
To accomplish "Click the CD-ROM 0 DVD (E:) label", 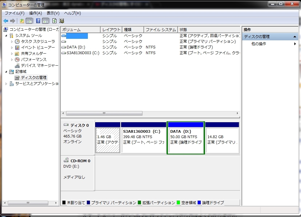I will click(71, 166).
